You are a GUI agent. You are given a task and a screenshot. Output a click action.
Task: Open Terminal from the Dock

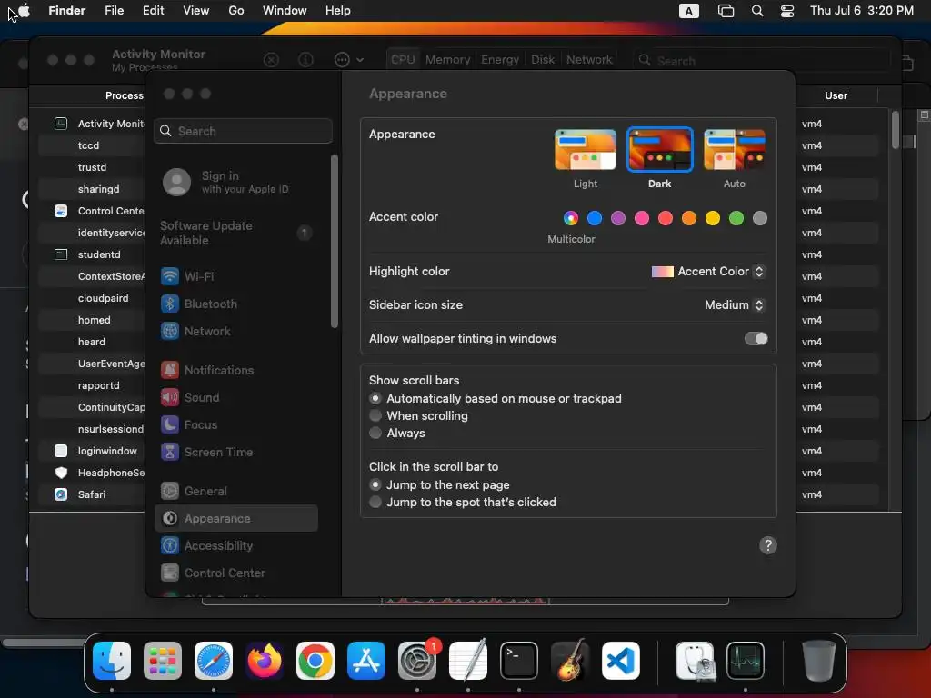click(519, 661)
